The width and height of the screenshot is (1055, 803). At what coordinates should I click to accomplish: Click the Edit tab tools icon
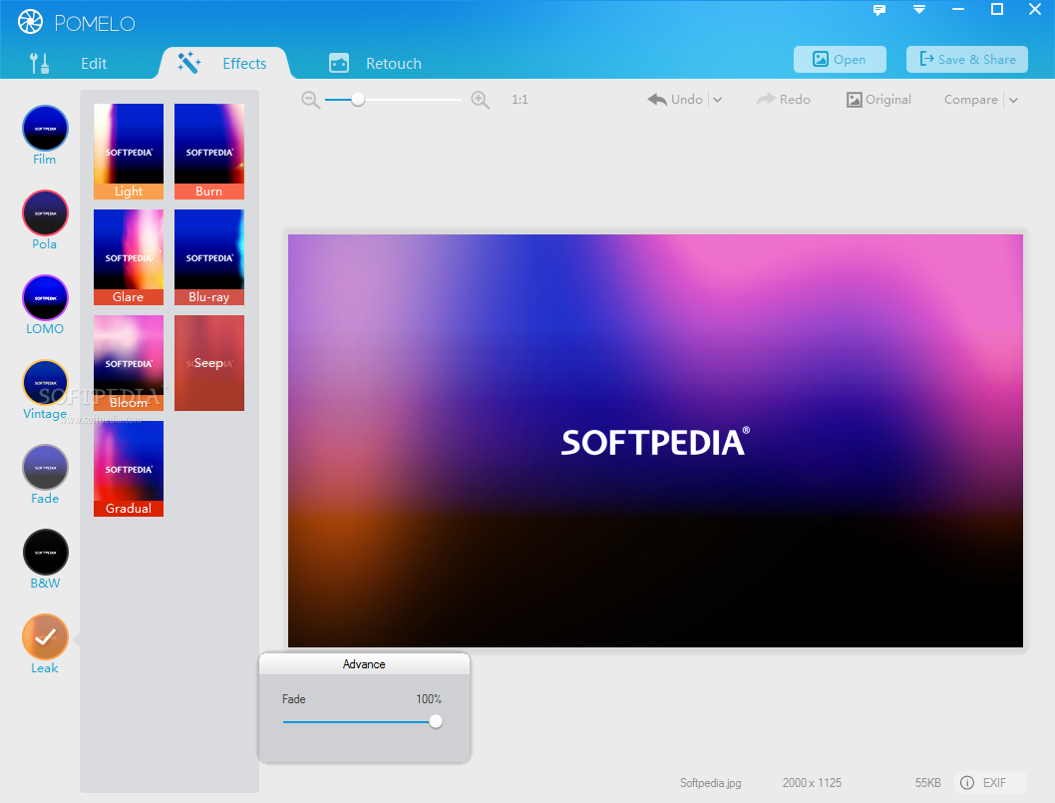coord(39,63)
